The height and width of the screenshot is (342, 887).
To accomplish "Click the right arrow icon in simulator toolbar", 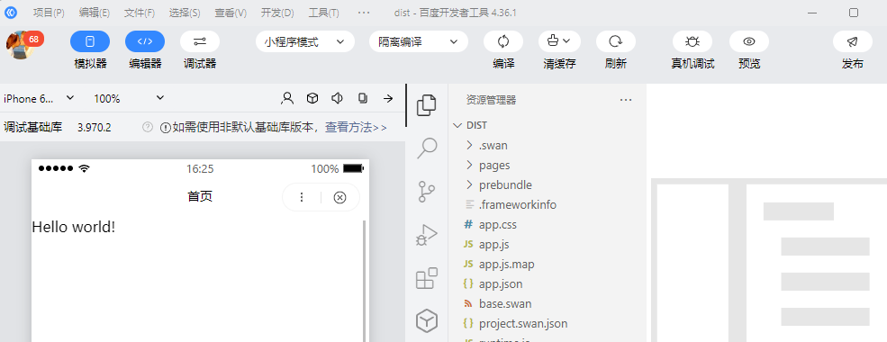I will 388,98.
